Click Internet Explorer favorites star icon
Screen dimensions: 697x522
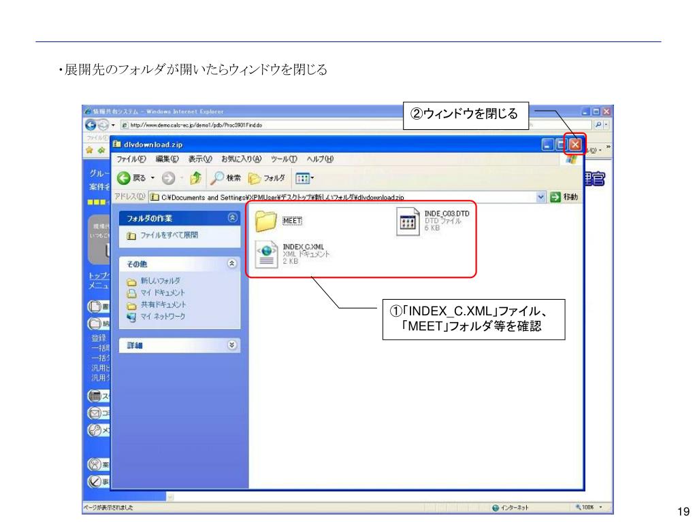89,150
